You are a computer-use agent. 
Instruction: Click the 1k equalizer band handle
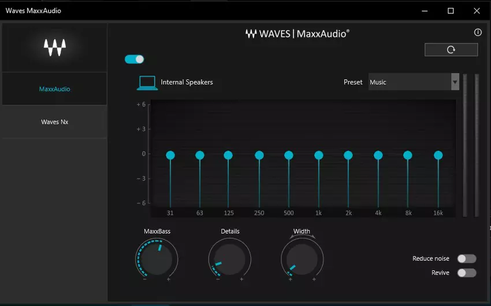pyautogui.click(x=318, y=155)
